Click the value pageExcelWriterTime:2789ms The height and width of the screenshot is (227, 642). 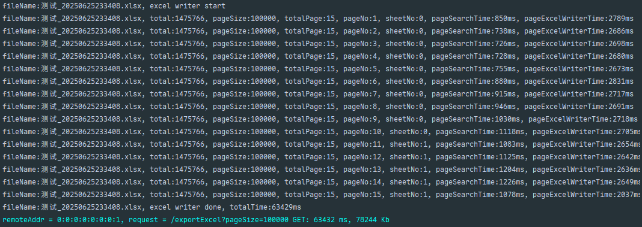pyautogui.click(x=579, y=19)
